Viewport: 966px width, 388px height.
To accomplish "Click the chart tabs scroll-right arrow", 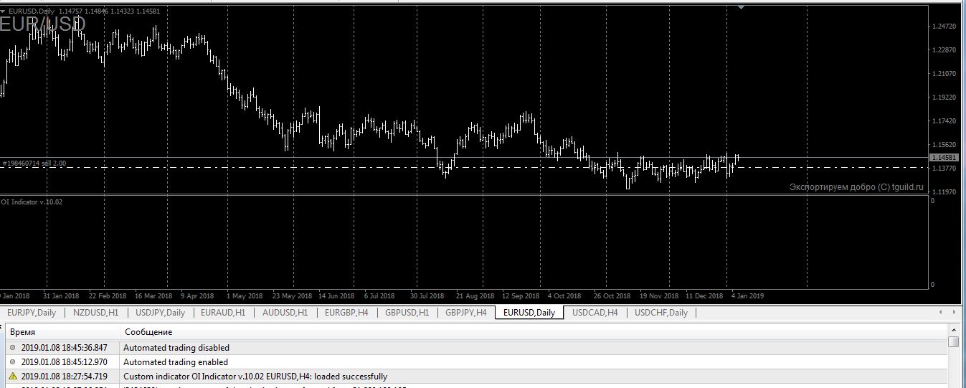I will [955, 312].
